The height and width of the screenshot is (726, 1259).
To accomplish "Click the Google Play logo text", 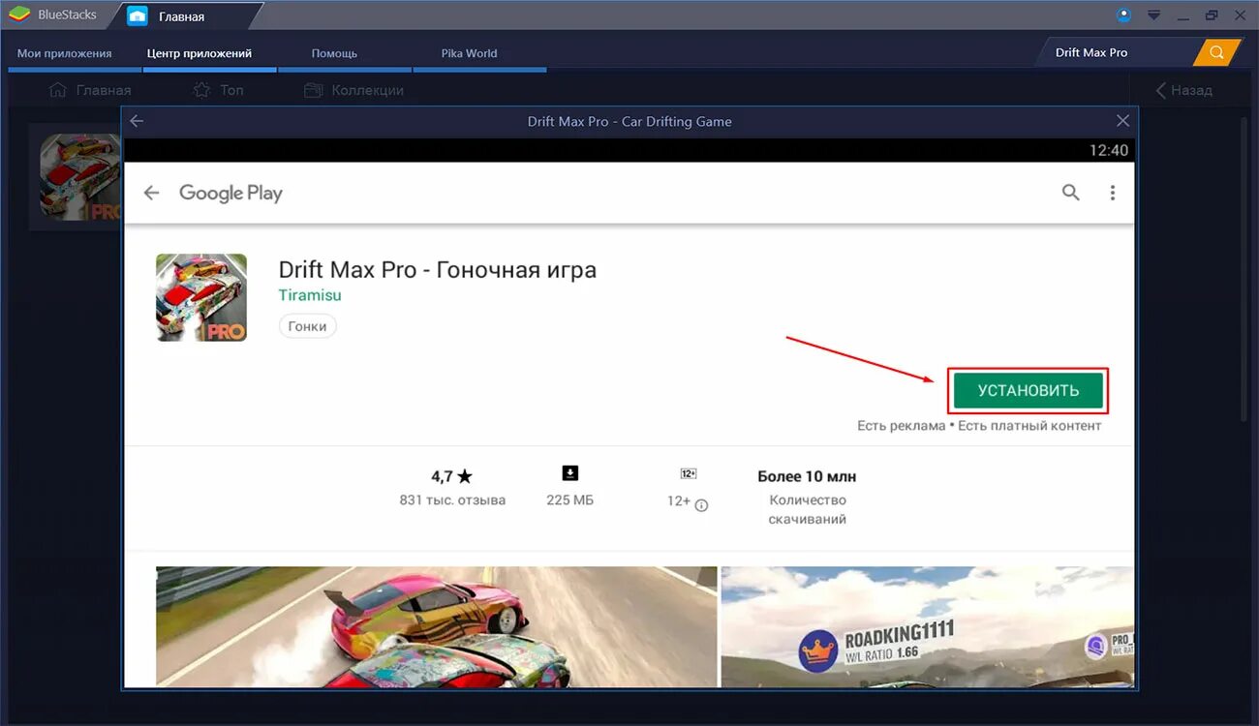I will 230,193.
